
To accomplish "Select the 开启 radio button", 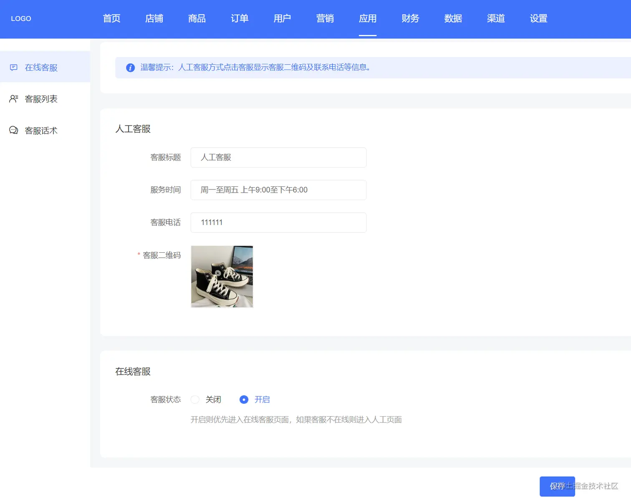I will [x=244, y=400].
